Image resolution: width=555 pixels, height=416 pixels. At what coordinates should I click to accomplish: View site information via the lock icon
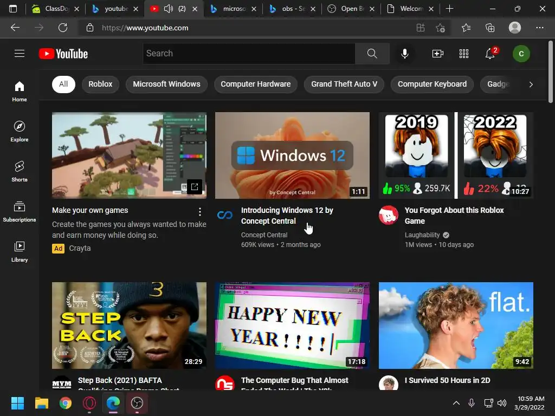pyautogui.click(x=90, y=28)
